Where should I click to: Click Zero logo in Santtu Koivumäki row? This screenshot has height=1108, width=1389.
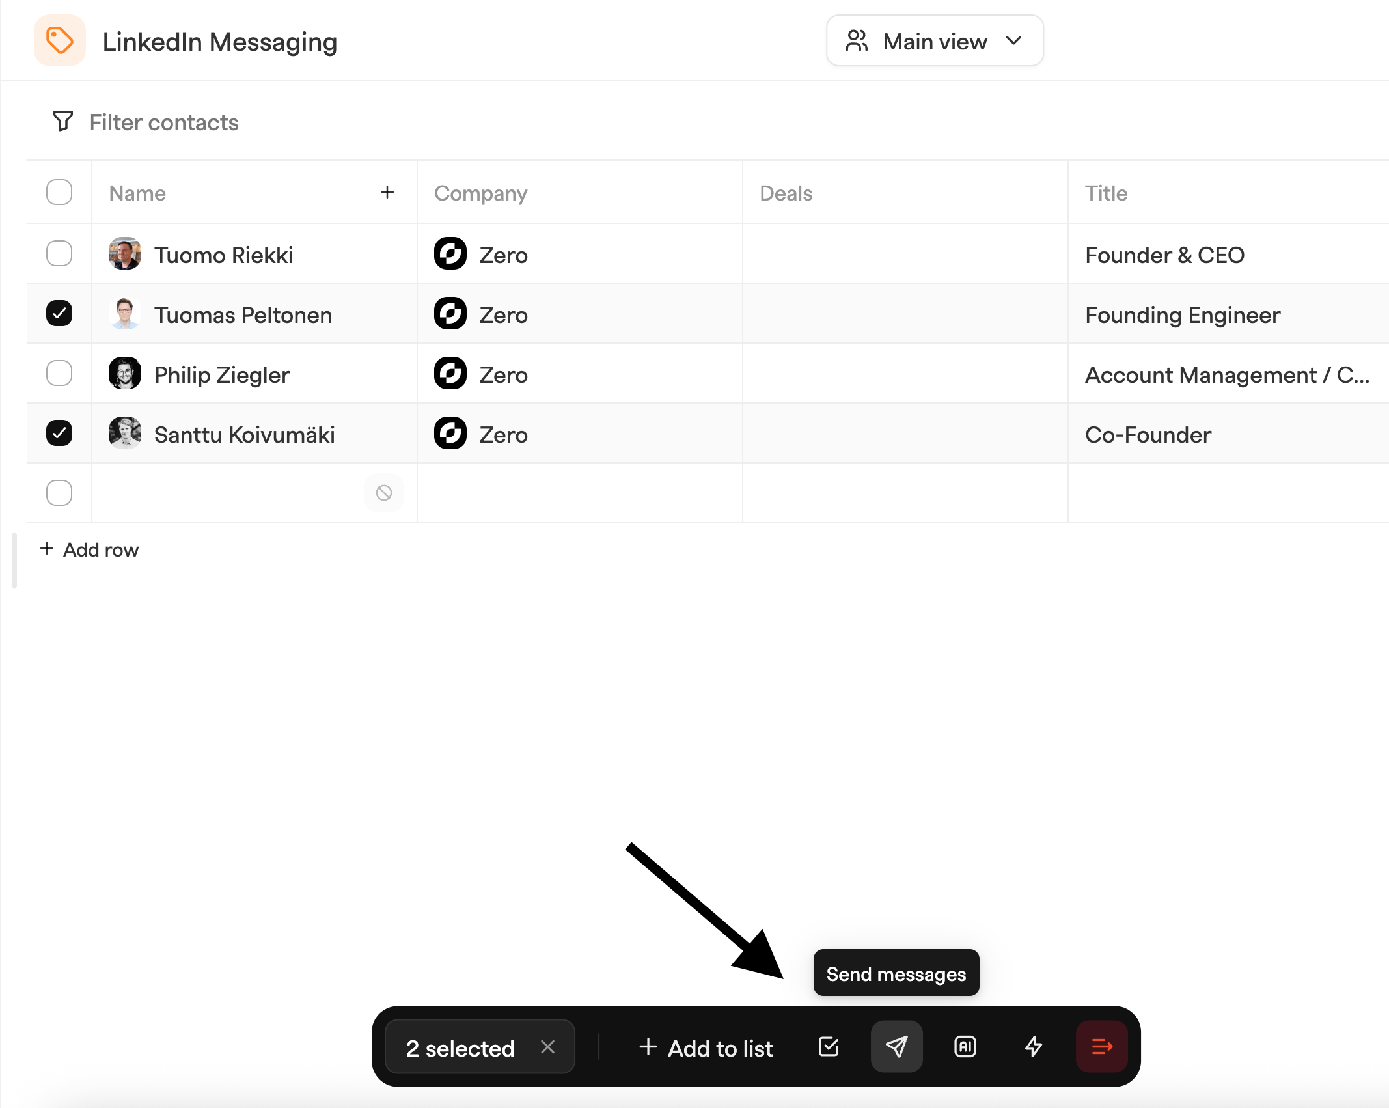point(450,433)
